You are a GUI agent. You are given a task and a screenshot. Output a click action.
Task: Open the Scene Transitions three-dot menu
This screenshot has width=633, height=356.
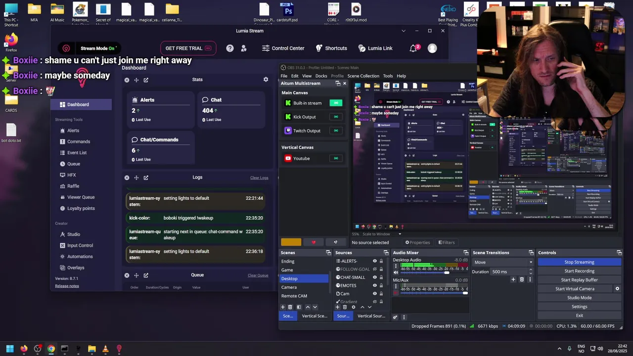tap(530, 279)
